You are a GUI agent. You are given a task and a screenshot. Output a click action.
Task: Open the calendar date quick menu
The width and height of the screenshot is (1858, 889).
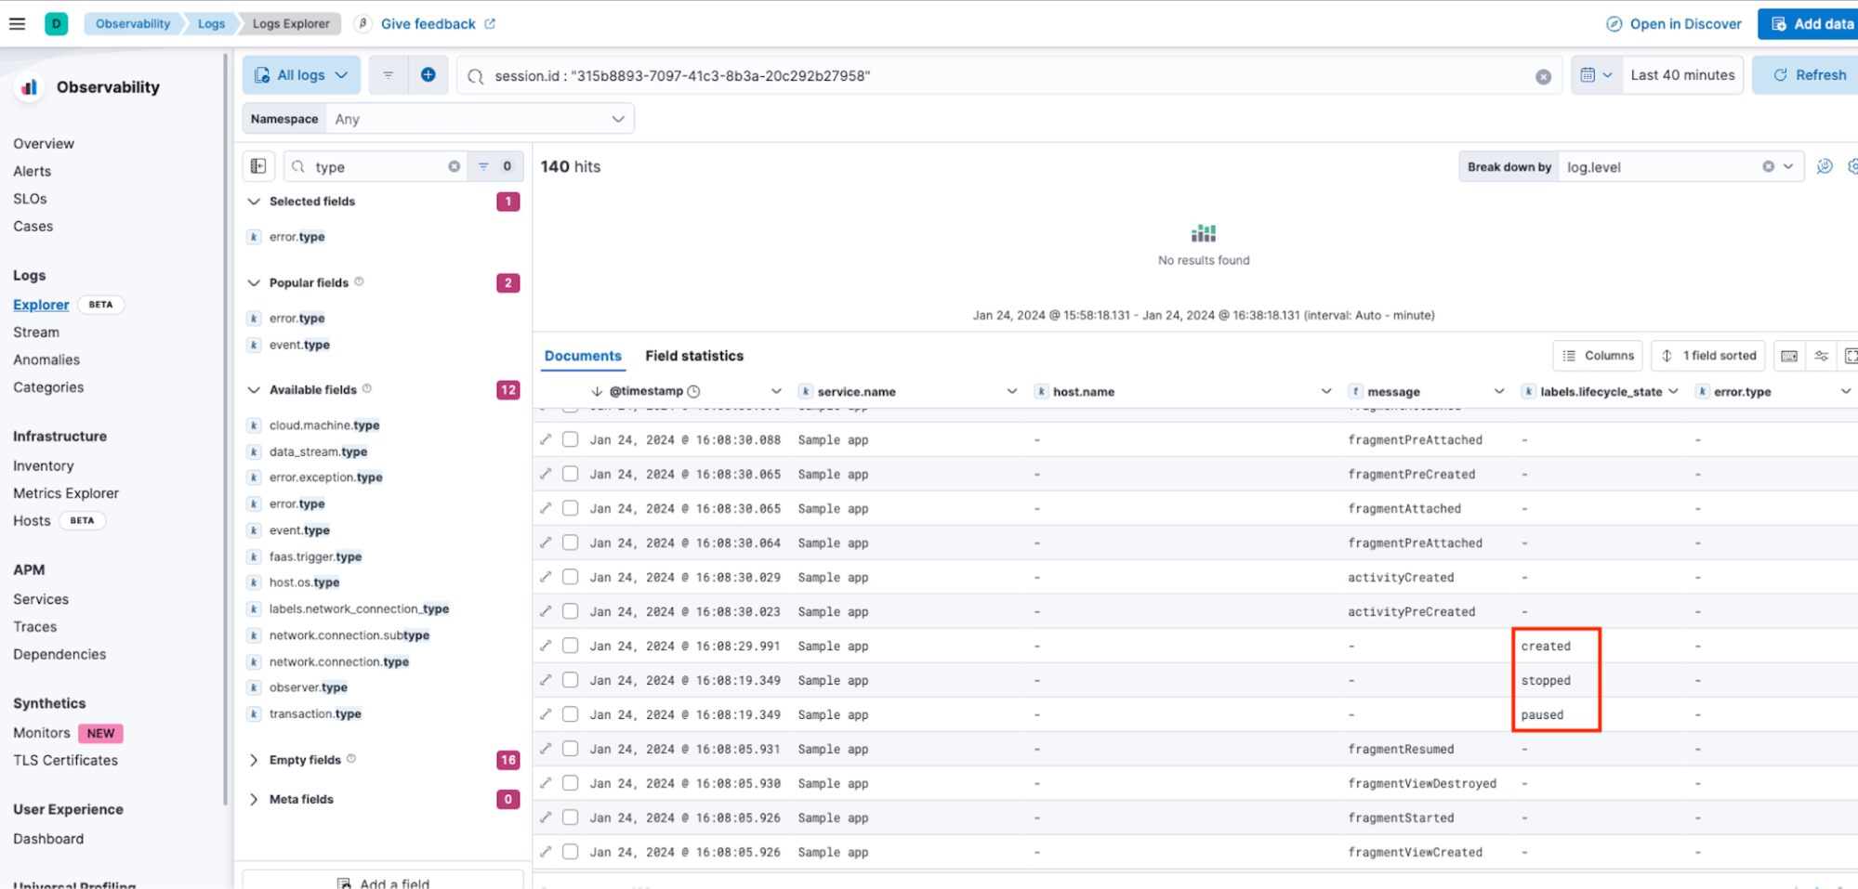1595,75
